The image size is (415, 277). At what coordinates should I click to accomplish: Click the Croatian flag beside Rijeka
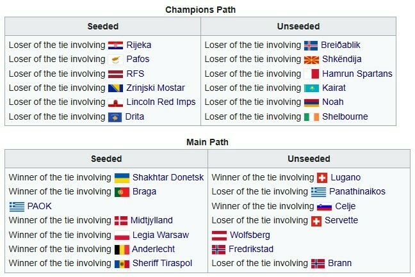pyautogui.click(x=115, y=45)
